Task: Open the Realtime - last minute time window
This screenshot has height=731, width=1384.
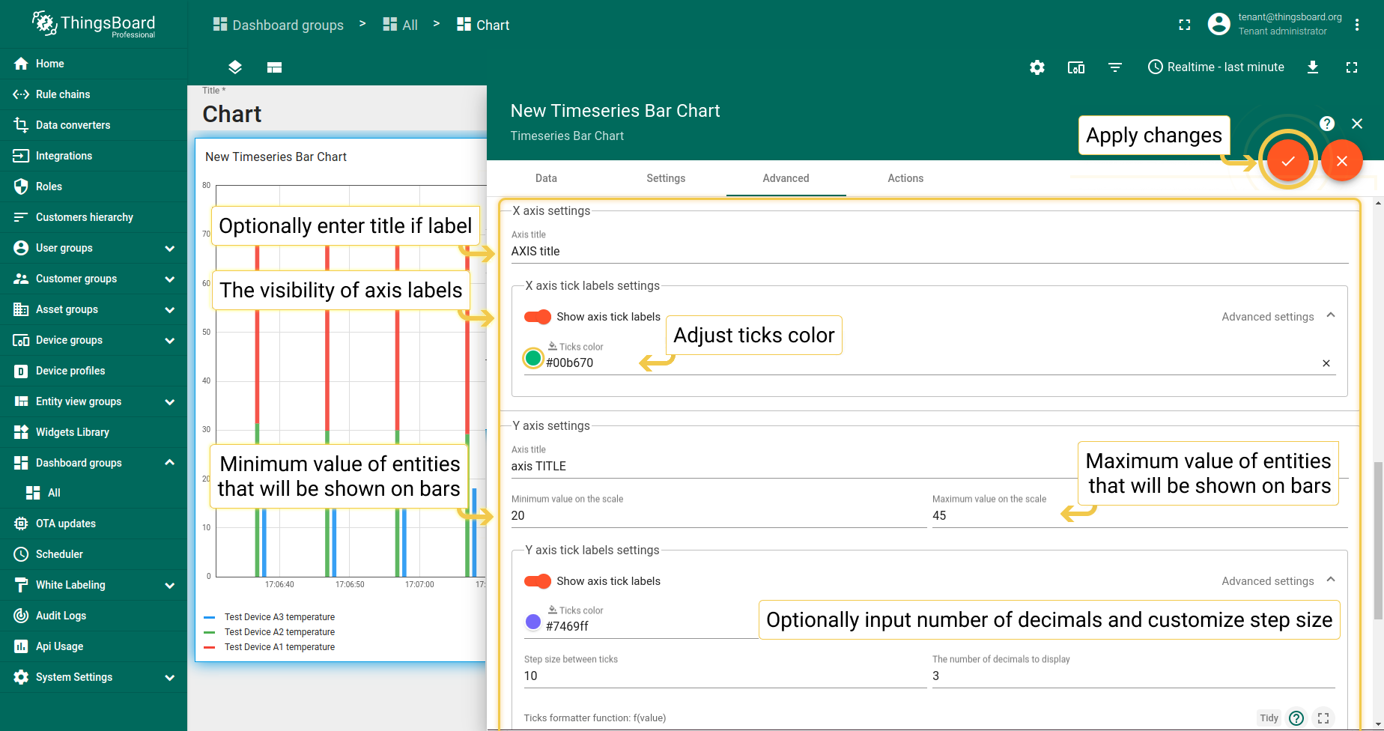Action: click(1215, 67)
